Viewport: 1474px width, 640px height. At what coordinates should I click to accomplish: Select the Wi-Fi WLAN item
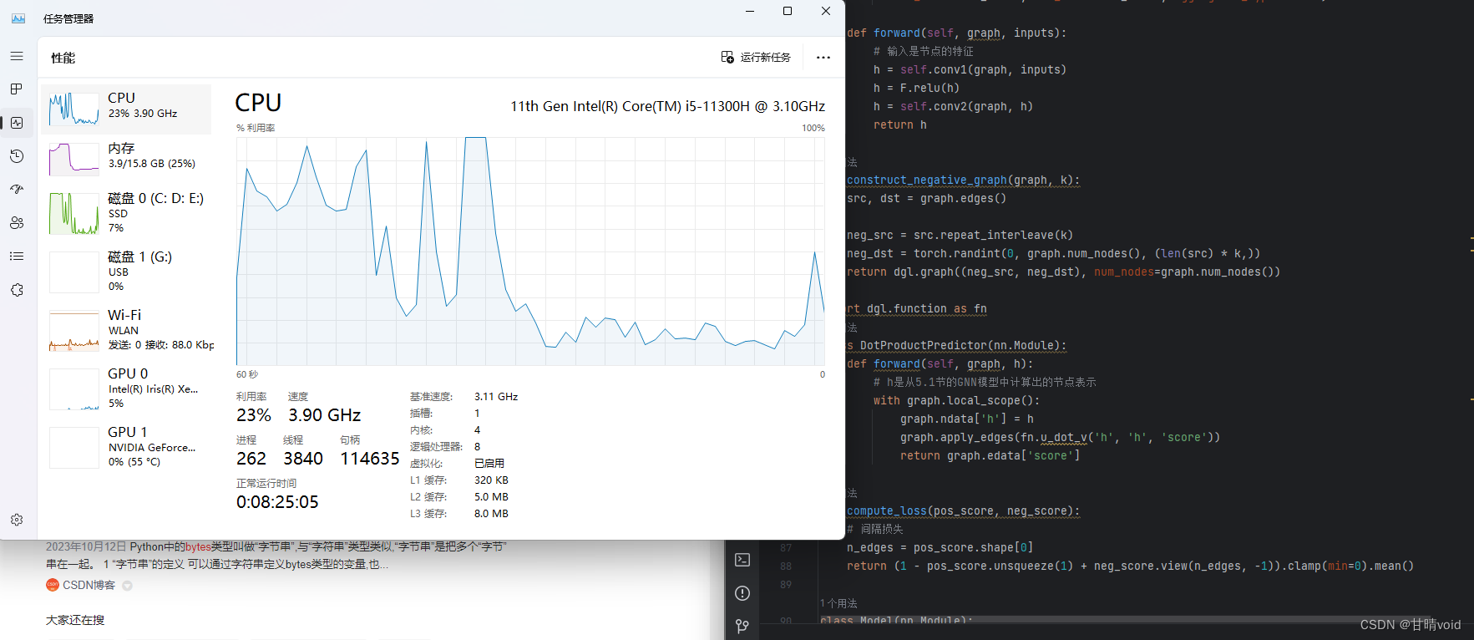[x=127, y=330]
